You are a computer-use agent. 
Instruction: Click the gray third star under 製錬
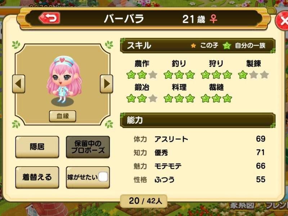265,75
